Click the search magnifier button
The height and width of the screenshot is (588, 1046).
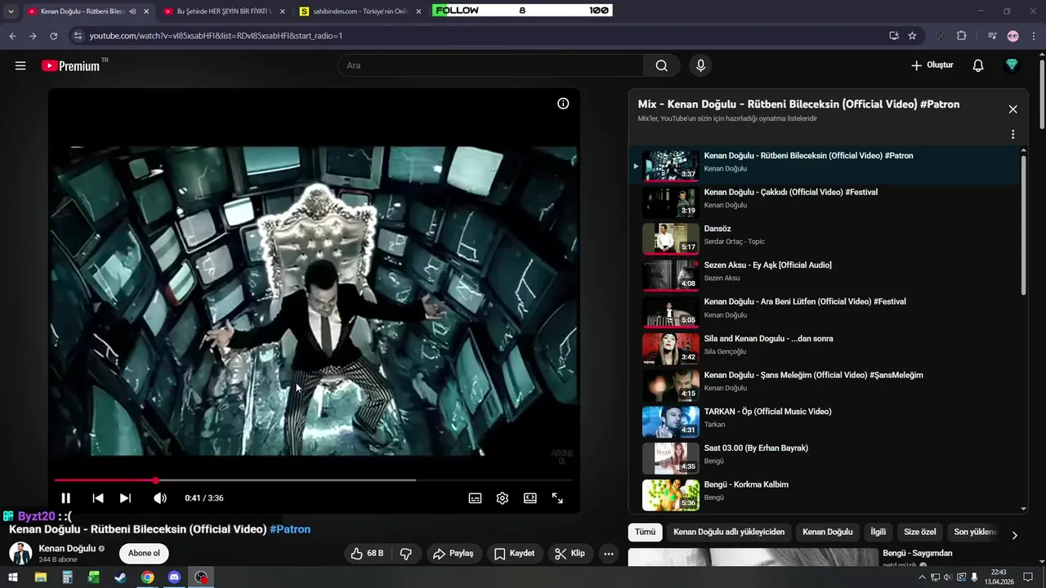click(x=661, y=65)
